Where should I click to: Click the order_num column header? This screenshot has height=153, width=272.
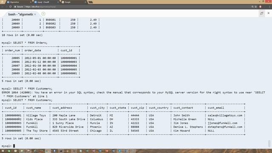click(12, 51)
